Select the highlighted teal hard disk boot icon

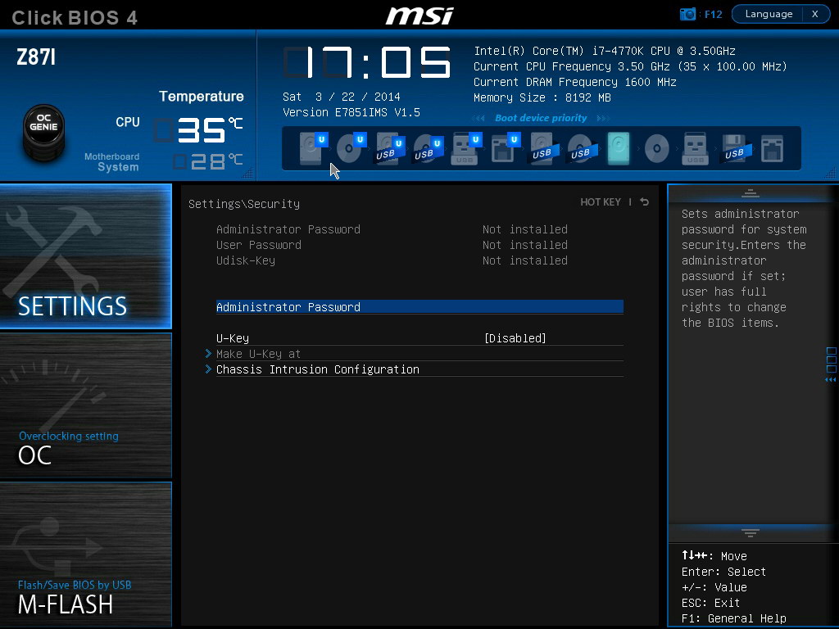pyautogui.click(x=619, y=147)
